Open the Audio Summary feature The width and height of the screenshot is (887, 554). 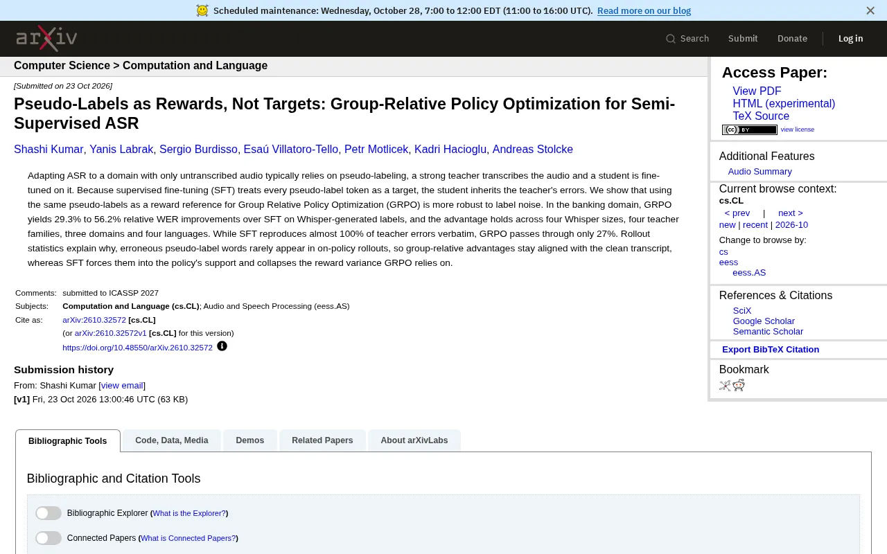(759, 172)
